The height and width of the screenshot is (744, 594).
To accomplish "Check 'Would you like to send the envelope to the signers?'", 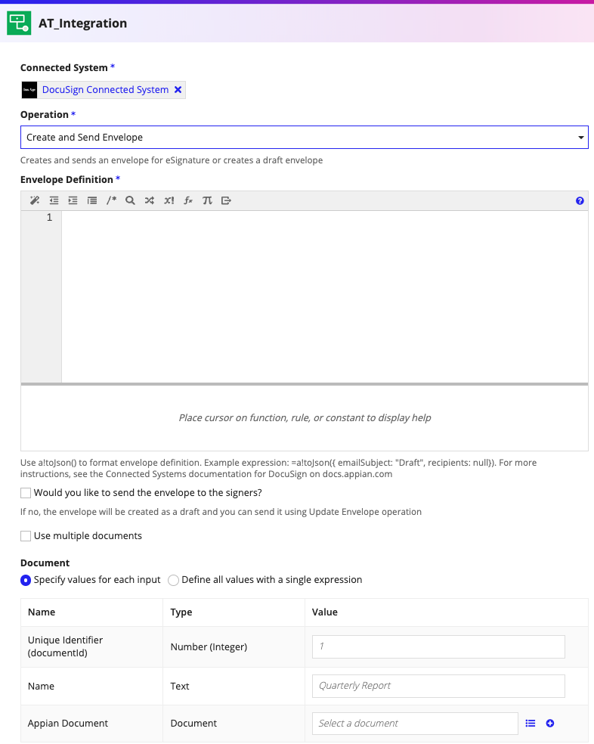I will tap(26, 493).
